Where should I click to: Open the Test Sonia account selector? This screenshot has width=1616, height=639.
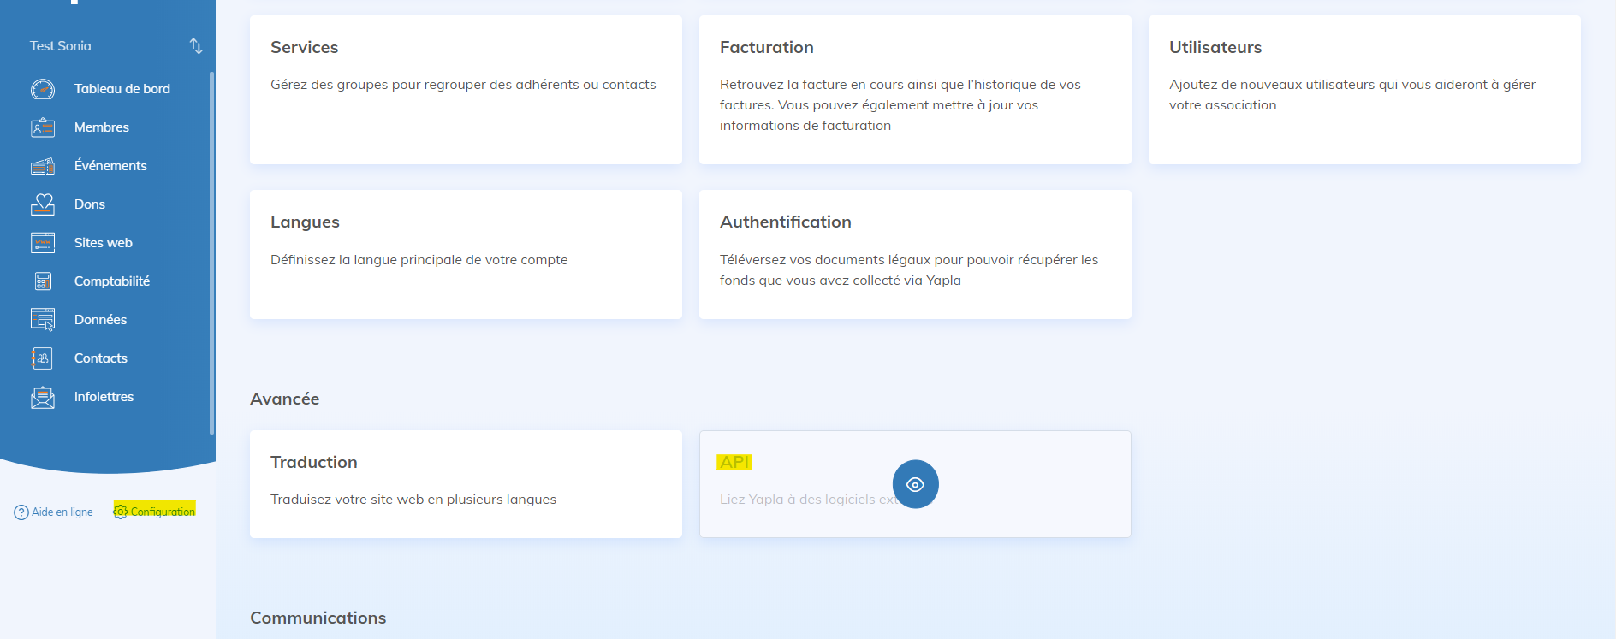61,46
